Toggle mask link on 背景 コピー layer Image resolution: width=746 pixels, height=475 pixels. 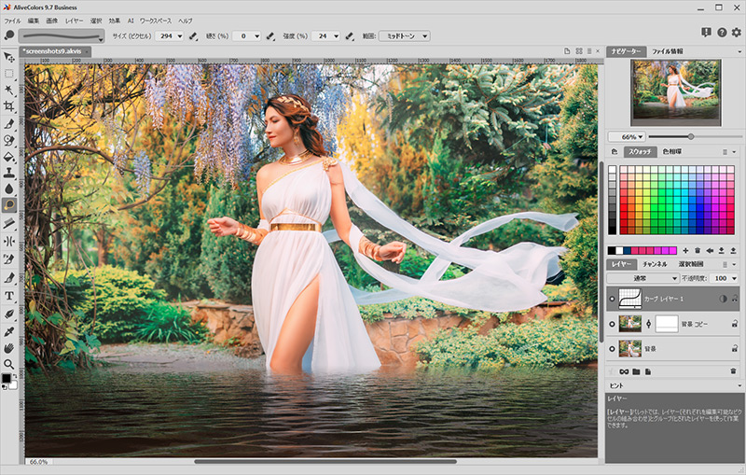(648, 324)
